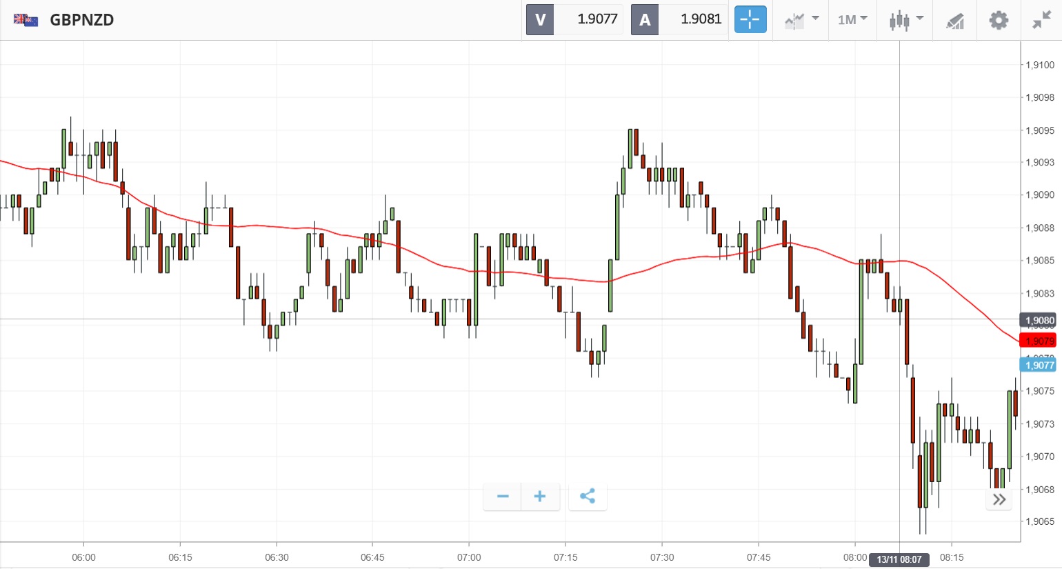Click the sell price value 1.9077
Screen dimensions: 1062x569
(597, 19)
